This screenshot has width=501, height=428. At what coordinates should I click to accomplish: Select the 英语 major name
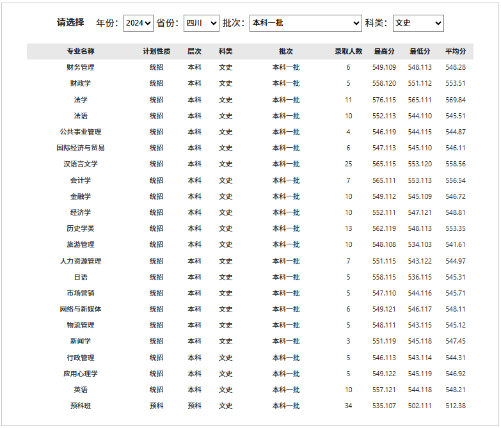pyautogui.click(x=81, y=390)
